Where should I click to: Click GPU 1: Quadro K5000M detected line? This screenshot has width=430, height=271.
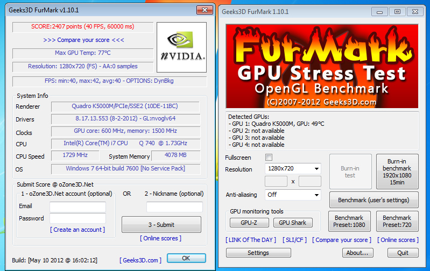(276, 124)
